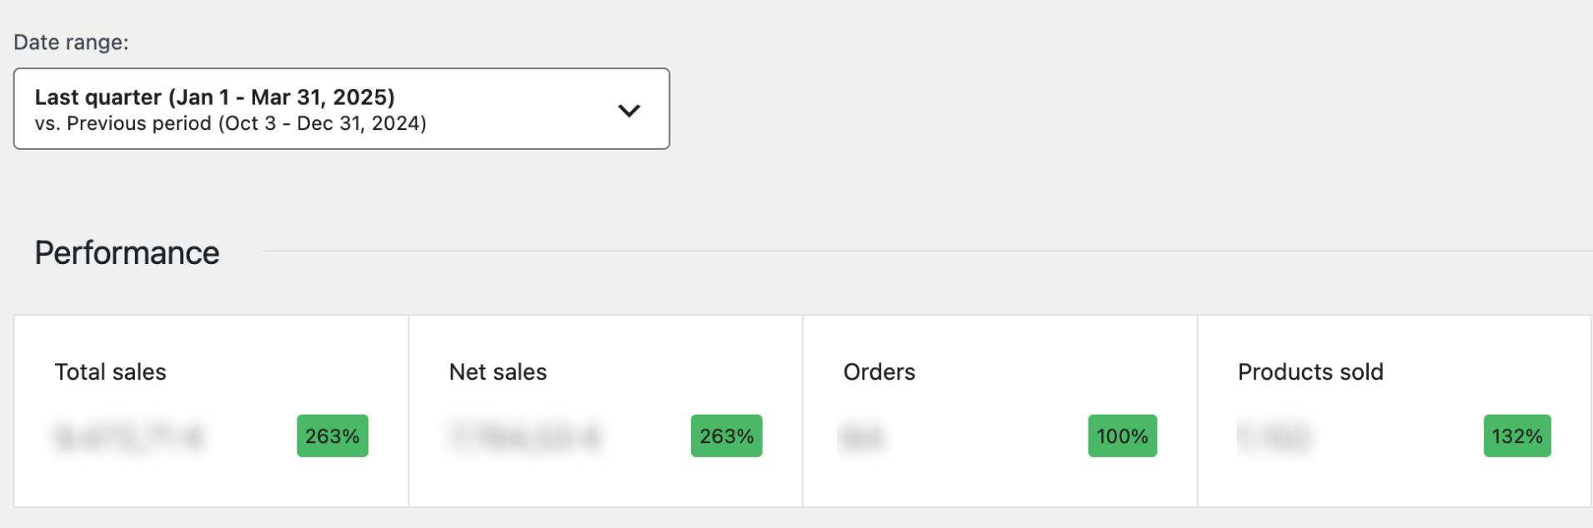Click the 'Products sold' label text
The height and width of the screenshot is (528, 1593).
point(1310,372)
